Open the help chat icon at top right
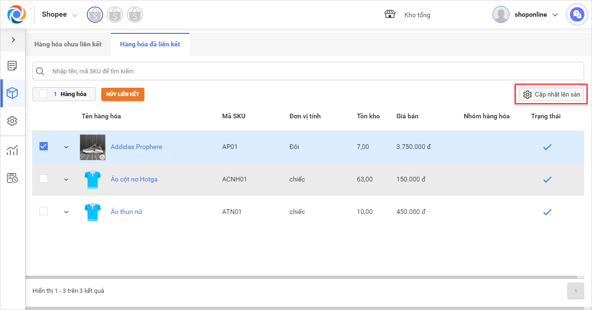 coord(577,15)
